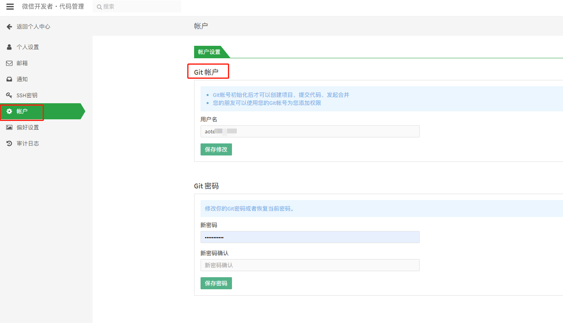Screen dimensions: 563x323
Task: Click the 用户名 label
Action: 209,119
